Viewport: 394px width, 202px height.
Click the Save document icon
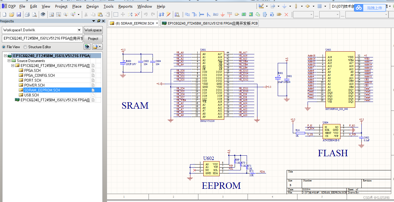point(19,14)
